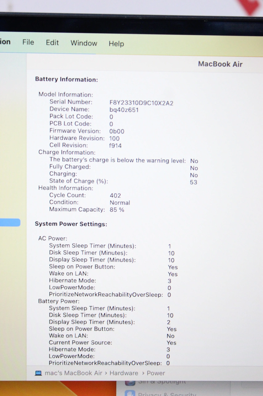The image size is (263, 396).
Task: Click "mac's MacBook Air" in the path bar
Action: pyautogui.click(x=73, y=373)
